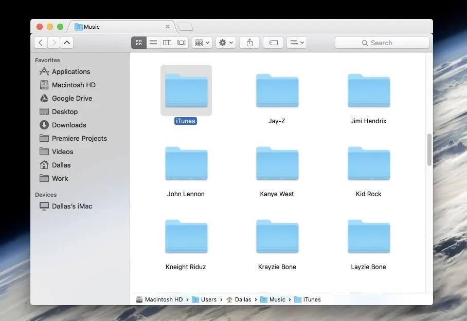Screen dimensions: 467x321
Task: Select the Krayzie Bone folder icon
Action: pyautogui.click(x=277, y=236)
